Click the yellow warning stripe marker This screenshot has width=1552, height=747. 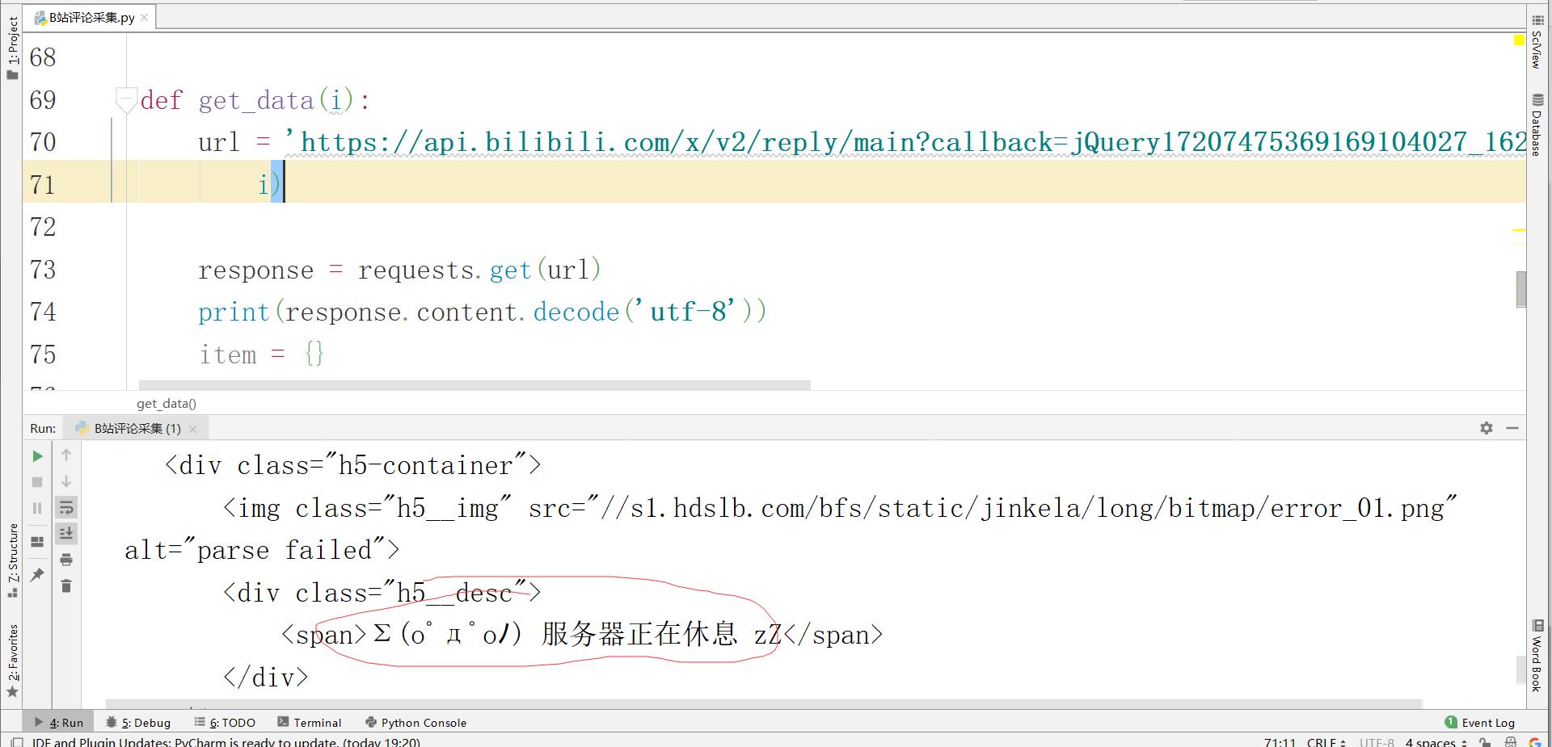(1519, 231)
